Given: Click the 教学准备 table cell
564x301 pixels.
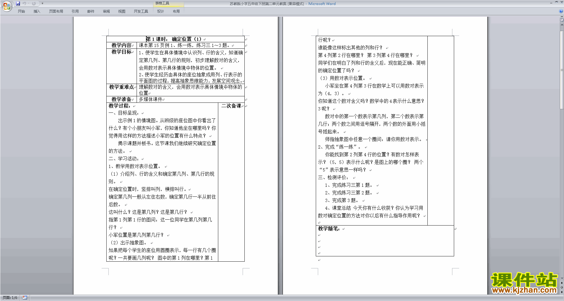Looking at the screenshot, I should click(122, 99).
